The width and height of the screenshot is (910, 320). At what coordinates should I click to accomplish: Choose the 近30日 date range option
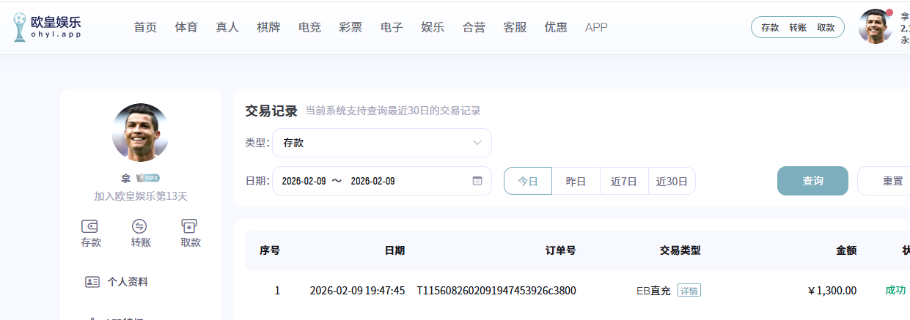672,181
